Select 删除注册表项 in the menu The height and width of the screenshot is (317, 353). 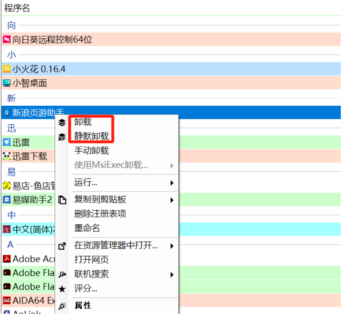click(100, 214)
